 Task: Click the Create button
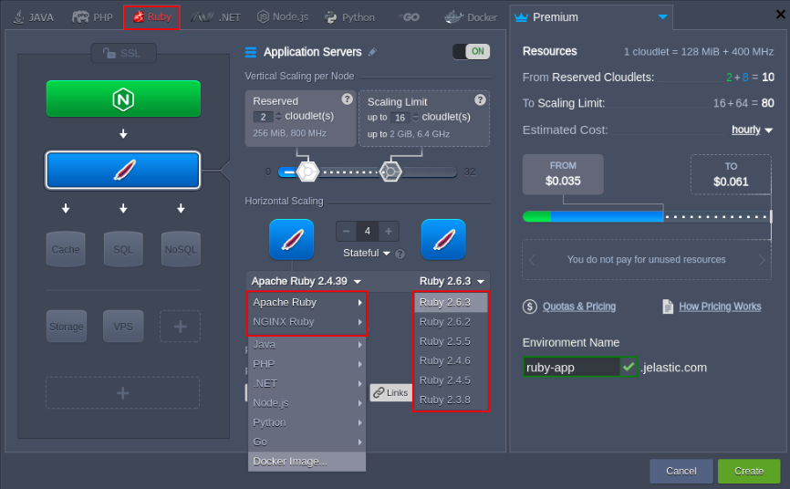(748, 471)
